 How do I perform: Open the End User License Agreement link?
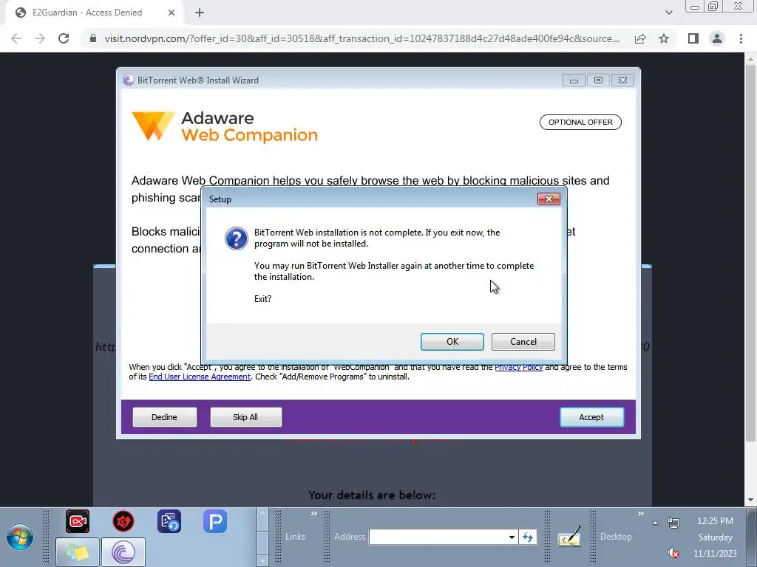pyautogui.click(x=200, y=377)
